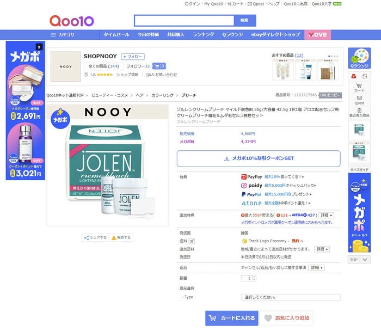Click the shop cart icon badge showing 3
The image size is (381, 331).
pos(159,66)
